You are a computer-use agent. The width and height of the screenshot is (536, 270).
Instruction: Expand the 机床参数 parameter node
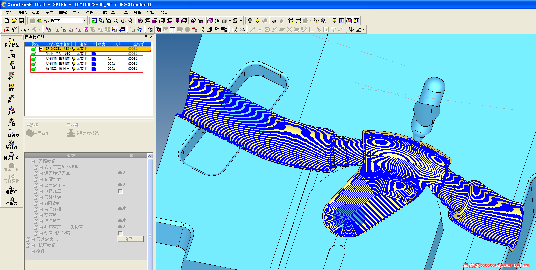click(x=33, y=245)
